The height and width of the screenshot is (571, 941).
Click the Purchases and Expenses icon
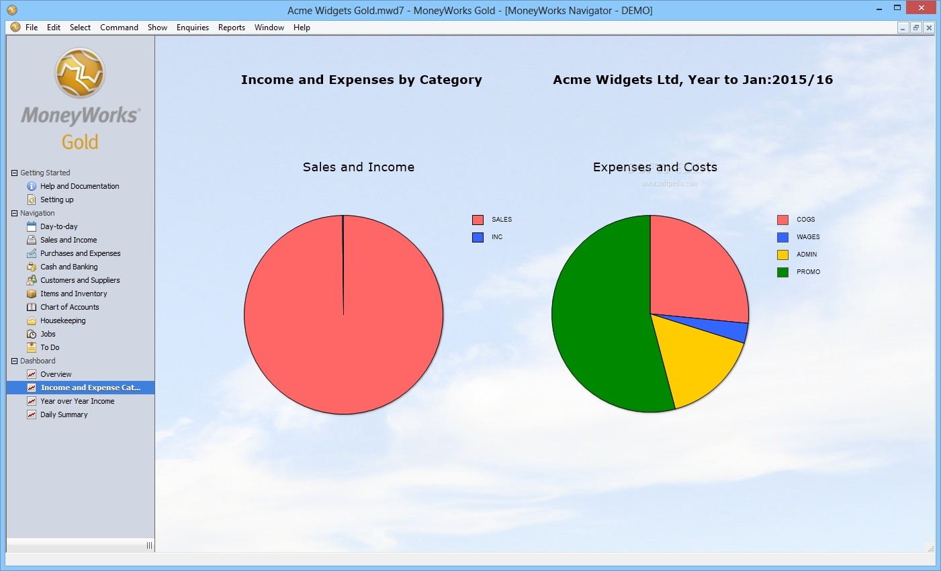(32, 253)
